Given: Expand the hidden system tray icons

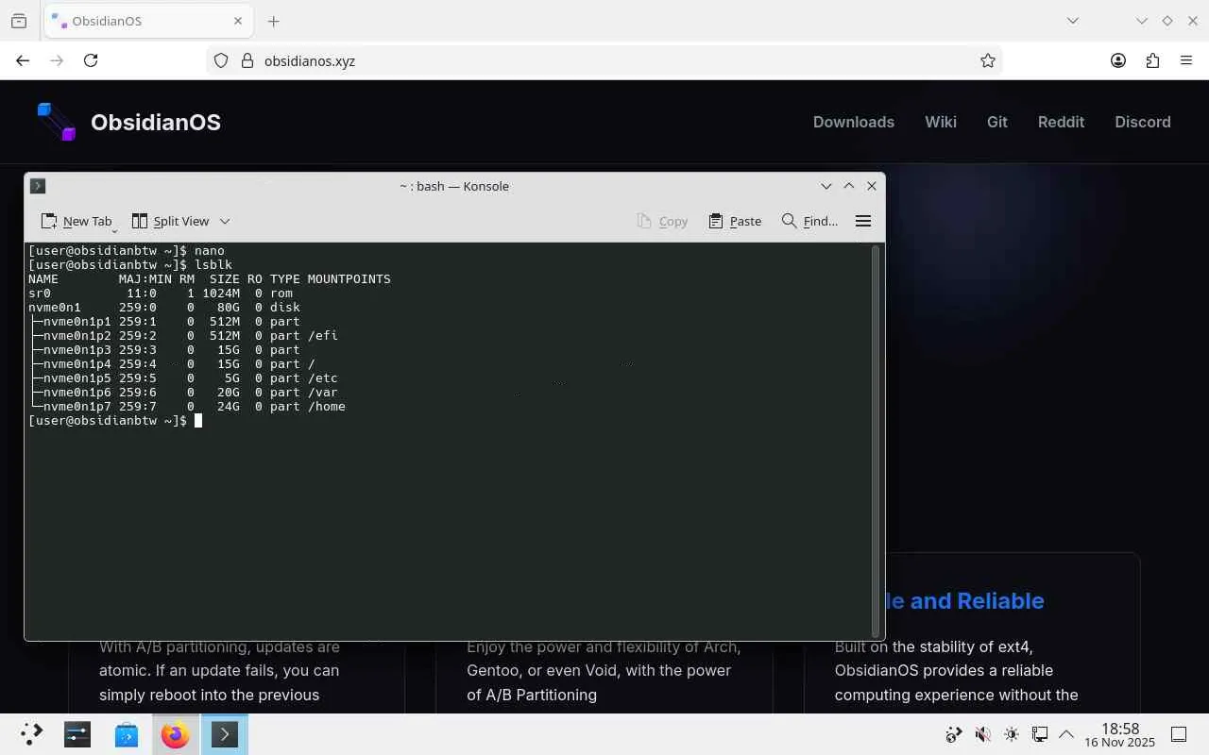Looking at the screenshot, I should pos(1066,734).
